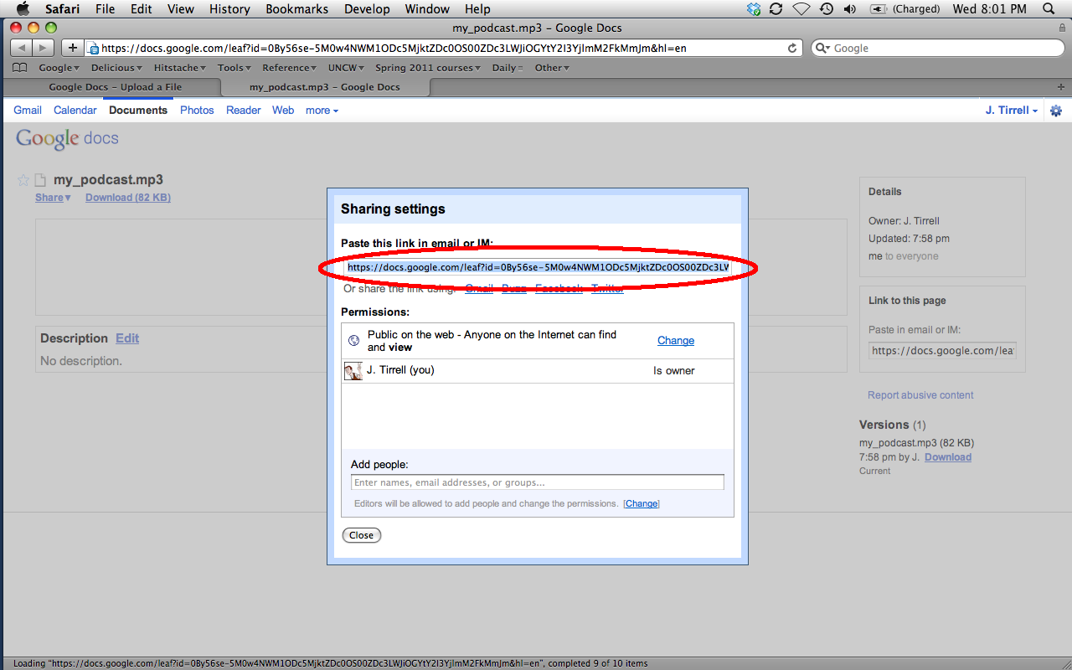This screenshot has height=670, width=1072.
Task: Click Report abusive content link
Action: 920,395
